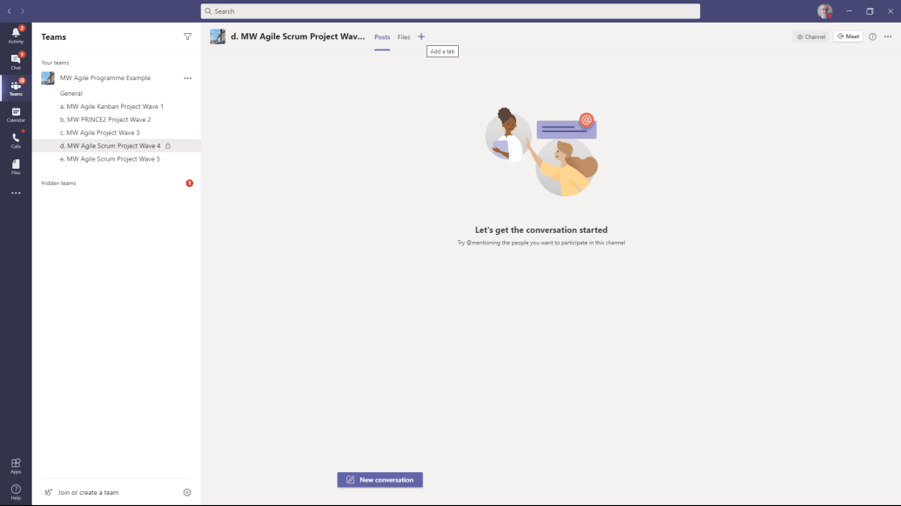This screenshot has height=506, width=901.
Task: Click the filter icon in the Teams panel
Action: pos(187,37)
